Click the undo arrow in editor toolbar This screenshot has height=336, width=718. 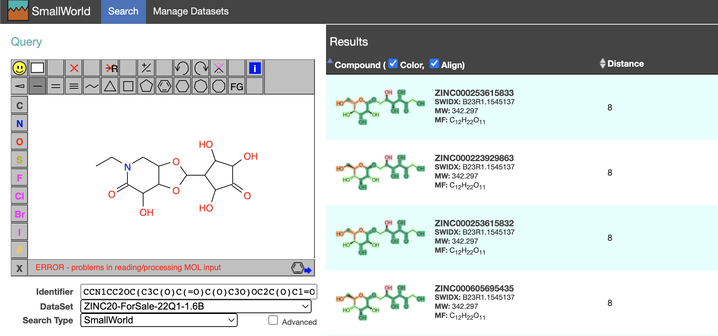pyautogui.click(x=182, y=68)
